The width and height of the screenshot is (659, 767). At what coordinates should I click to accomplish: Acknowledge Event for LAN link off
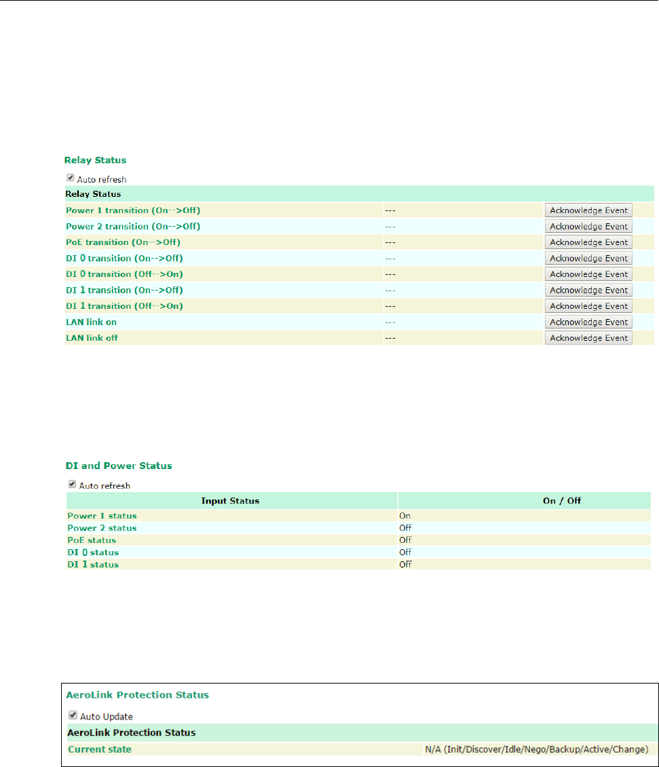(588, 337)
